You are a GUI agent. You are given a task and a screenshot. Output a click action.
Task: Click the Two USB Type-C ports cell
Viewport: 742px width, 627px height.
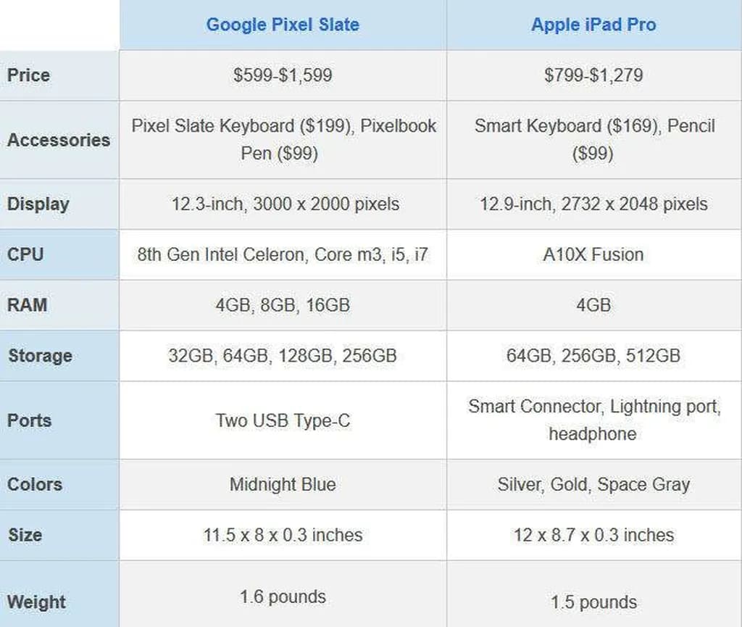(x=283, y=420)
